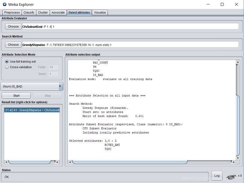
Task: Edit GreedyStepwise search options field
Action: tap(130, 45)
